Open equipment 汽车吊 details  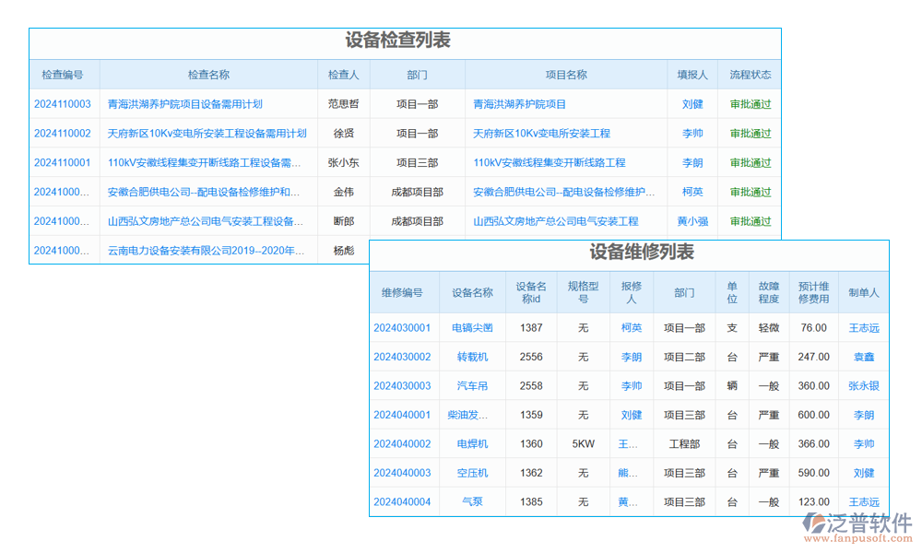(472, 385)
